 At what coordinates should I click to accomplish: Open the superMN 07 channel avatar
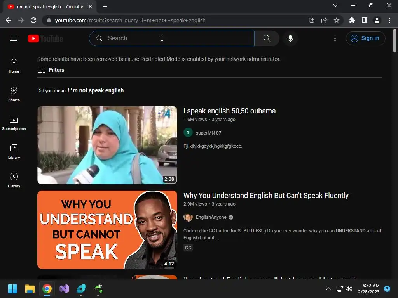pos(188,133)
